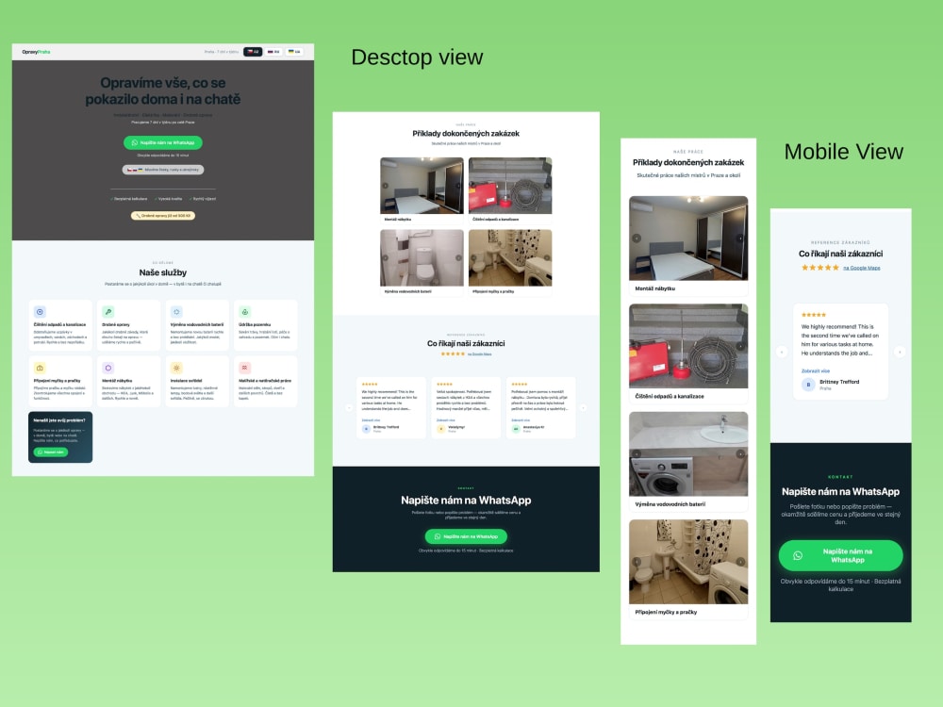Open the mobile 'Čištění odpadů a kanalizace' photo

(x=688, y=346)
